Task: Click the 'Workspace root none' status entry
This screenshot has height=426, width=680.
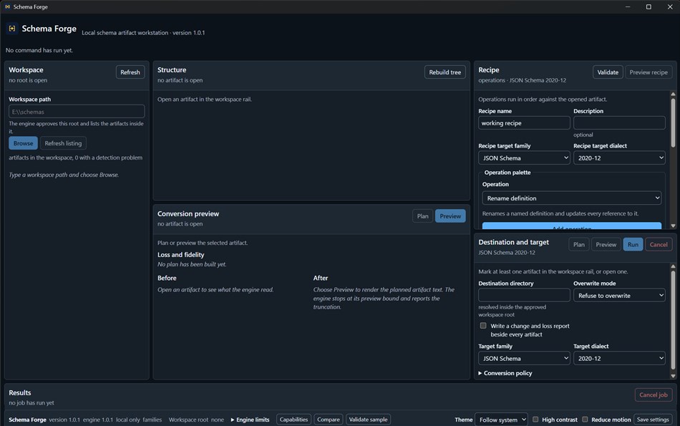Action: [196, 420]
